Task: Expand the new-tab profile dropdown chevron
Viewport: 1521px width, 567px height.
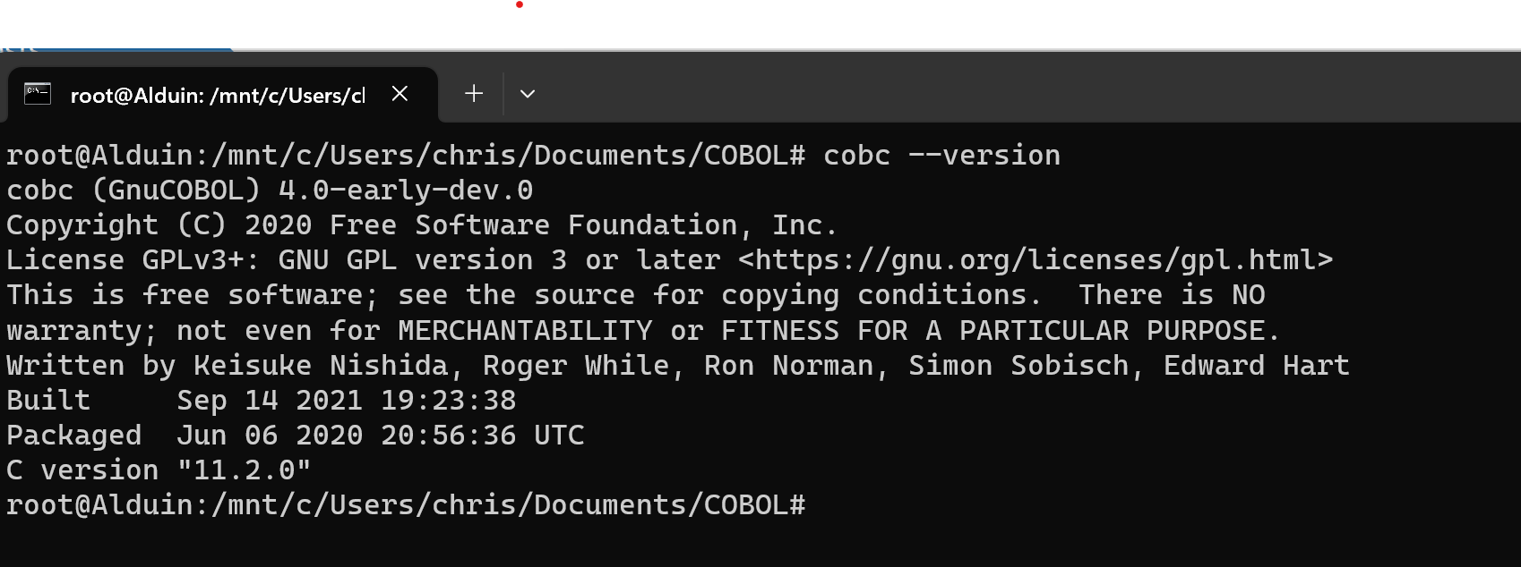Action: click(x=528, y=94)
